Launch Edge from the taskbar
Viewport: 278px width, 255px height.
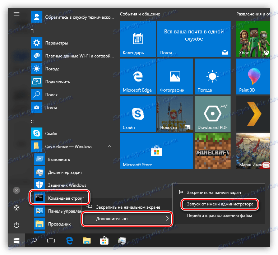69,241
